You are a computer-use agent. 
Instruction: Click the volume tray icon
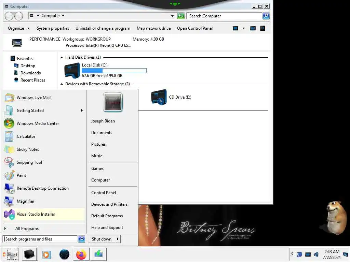pos(316,254)
